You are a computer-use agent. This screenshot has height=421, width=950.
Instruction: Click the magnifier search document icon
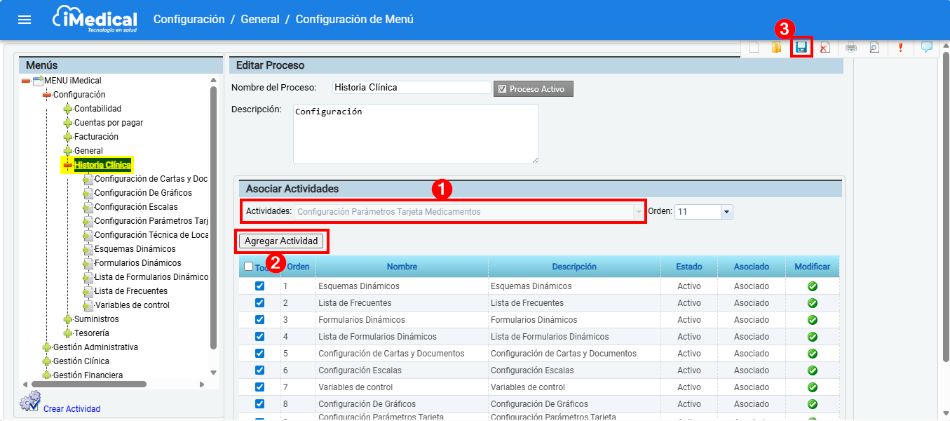click(x=874, y=48)
